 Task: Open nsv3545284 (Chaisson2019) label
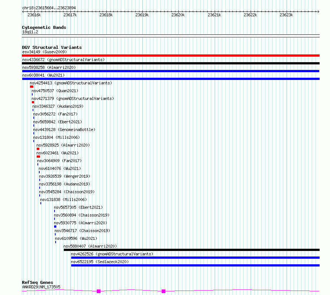[x=67, y=192]
